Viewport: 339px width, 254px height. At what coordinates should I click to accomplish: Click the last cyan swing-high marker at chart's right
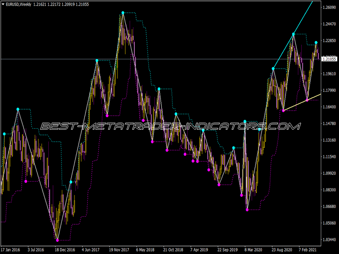(x=316, y=43)
